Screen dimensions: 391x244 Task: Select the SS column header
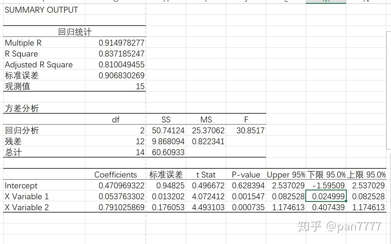click(166, 119)
